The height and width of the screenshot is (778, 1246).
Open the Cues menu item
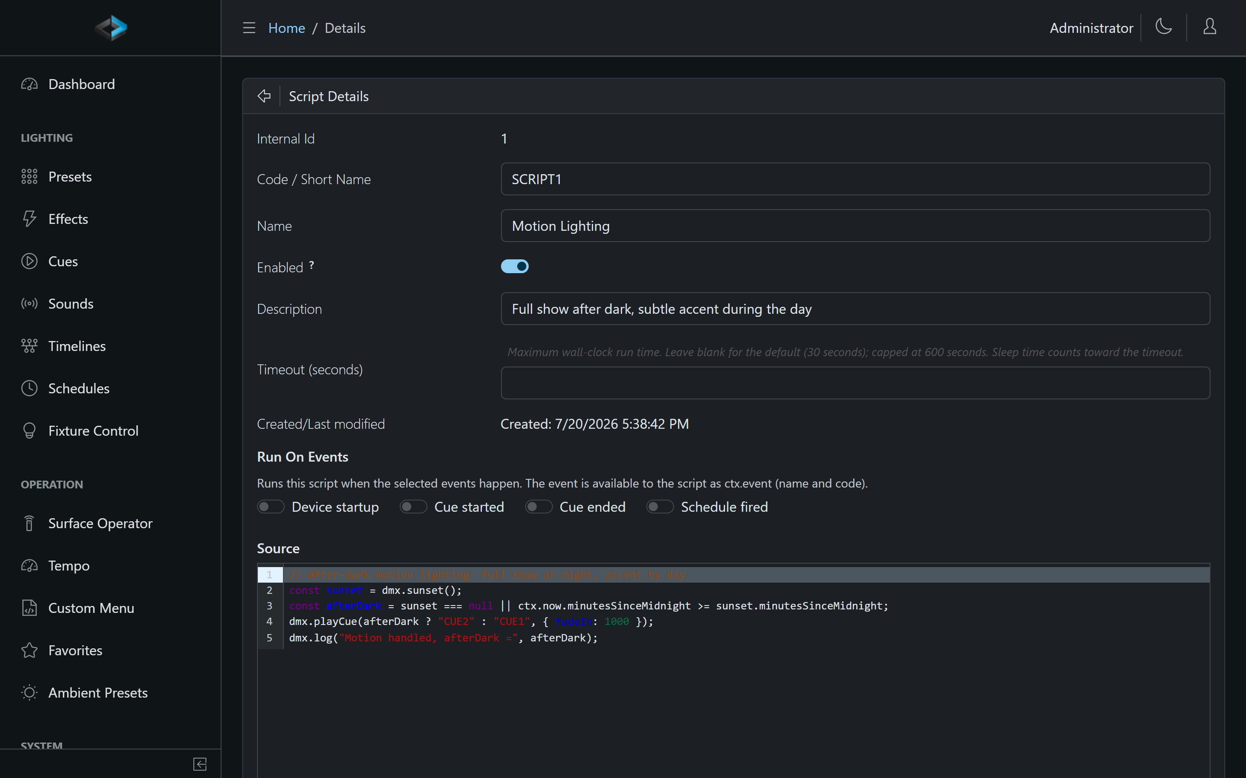(x=110, y=261)
